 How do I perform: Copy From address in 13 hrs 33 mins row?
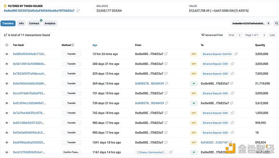(166, 54)
